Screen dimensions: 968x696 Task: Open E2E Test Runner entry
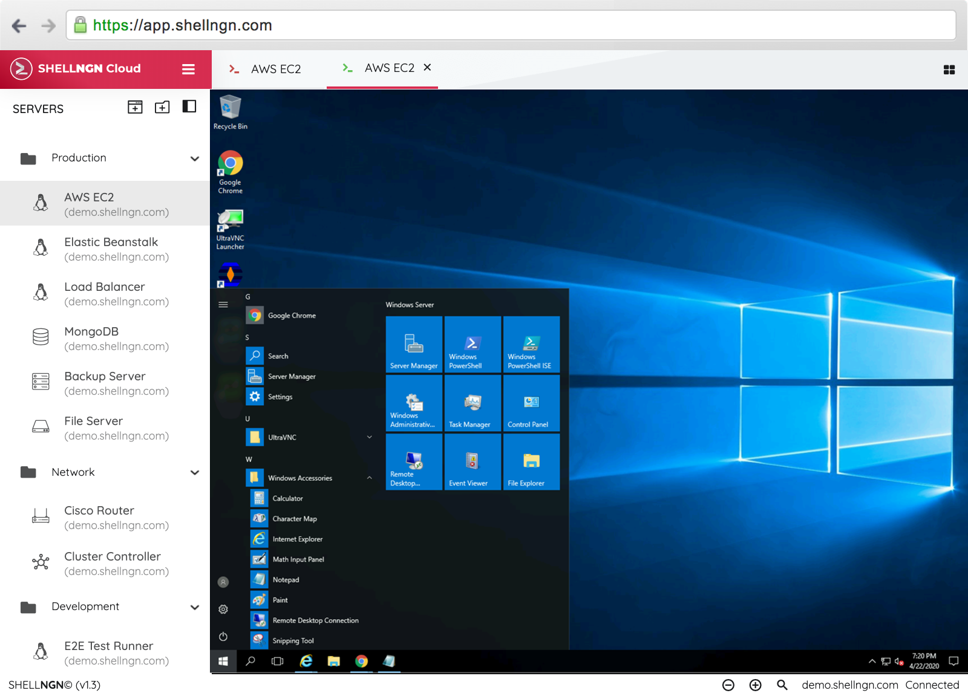[x=105, y=652]
